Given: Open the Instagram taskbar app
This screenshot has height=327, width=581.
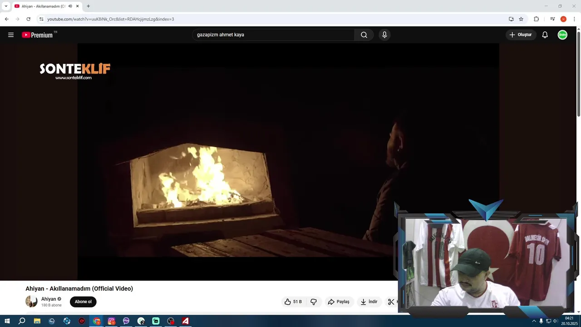Looking at the screenshot, I should point(112,321).
